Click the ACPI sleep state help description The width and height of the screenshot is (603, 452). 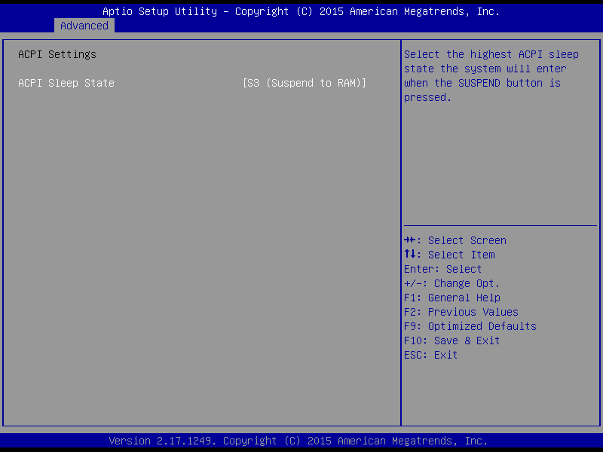coord(491,75)
